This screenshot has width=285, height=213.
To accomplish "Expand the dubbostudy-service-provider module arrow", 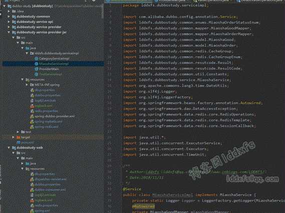I will pyautogui.click(x=9, y=27).
